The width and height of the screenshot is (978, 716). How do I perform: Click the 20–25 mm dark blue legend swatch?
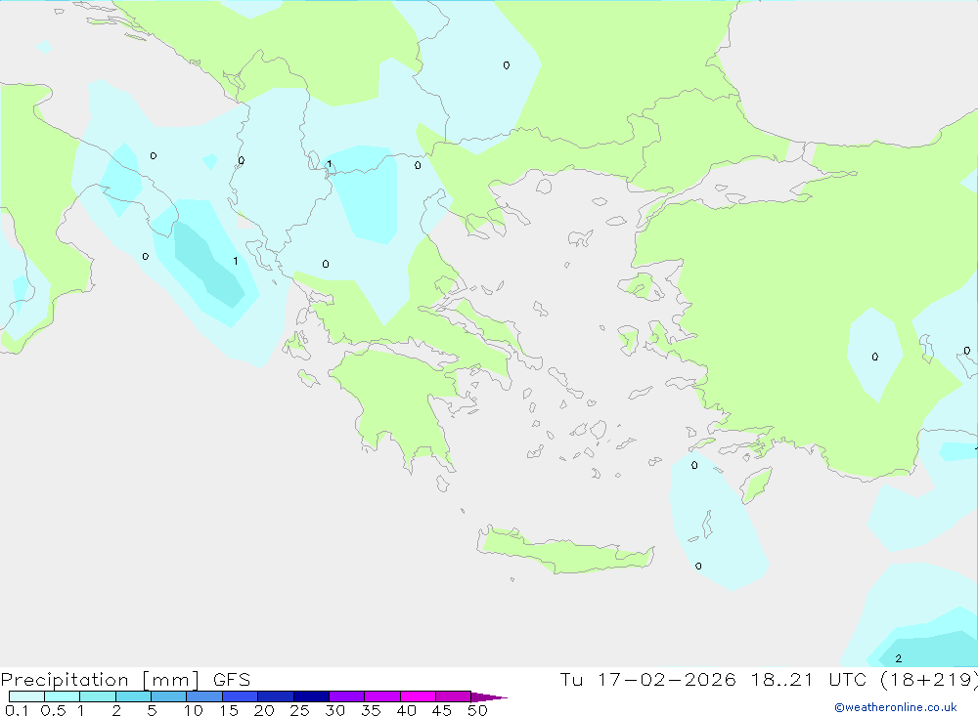pos(276,696)
